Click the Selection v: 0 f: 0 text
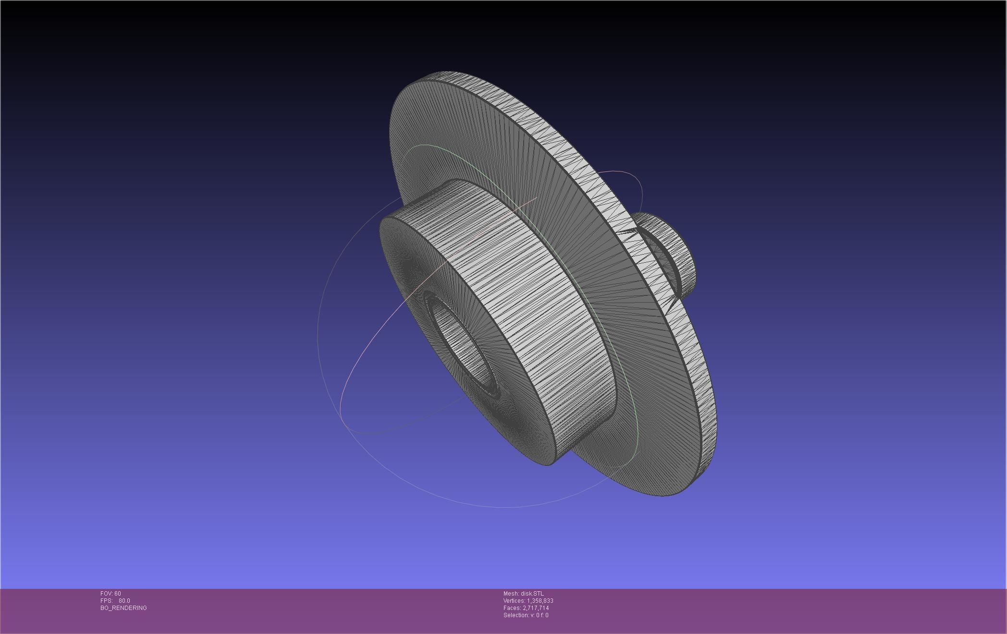The width and height of the screenshot is (1007, 634). 526,615
